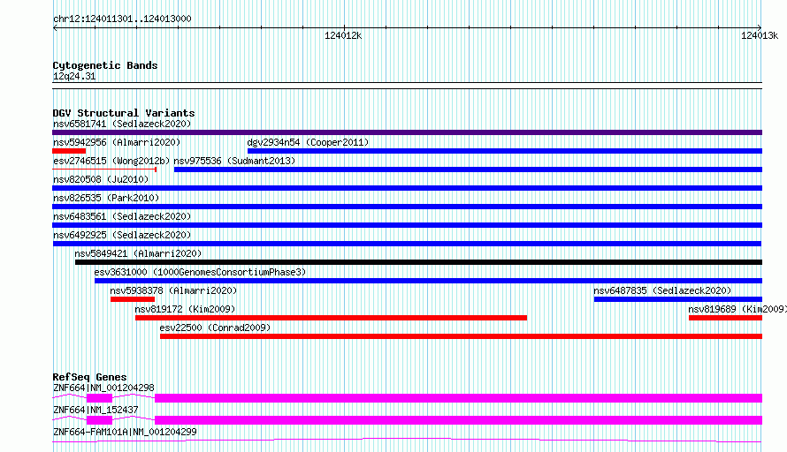Select the blue dgv2934n54 variant bar
The width and height of the screenshot is (787, 452).
tap(504, 151)
